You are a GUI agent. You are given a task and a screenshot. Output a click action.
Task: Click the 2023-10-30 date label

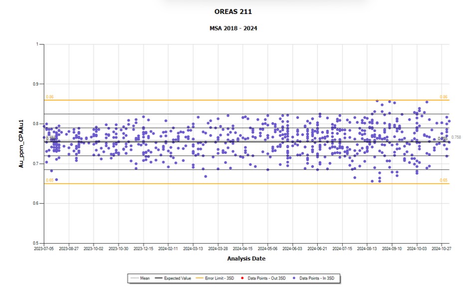click(118, 249)
